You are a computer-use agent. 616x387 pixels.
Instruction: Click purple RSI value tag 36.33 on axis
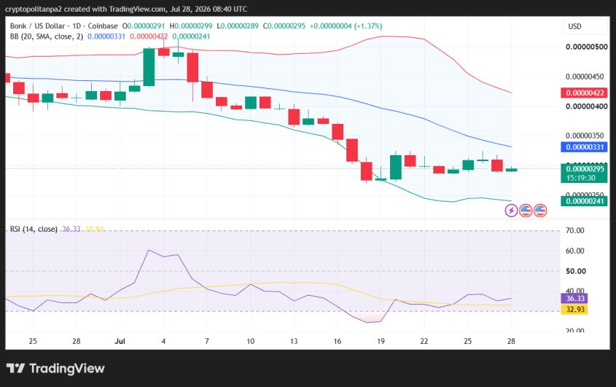tap(575, 299)
